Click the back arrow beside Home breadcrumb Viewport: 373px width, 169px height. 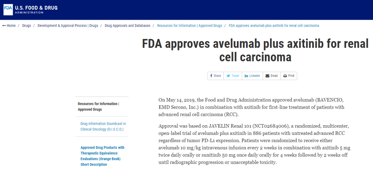[4, 26]
